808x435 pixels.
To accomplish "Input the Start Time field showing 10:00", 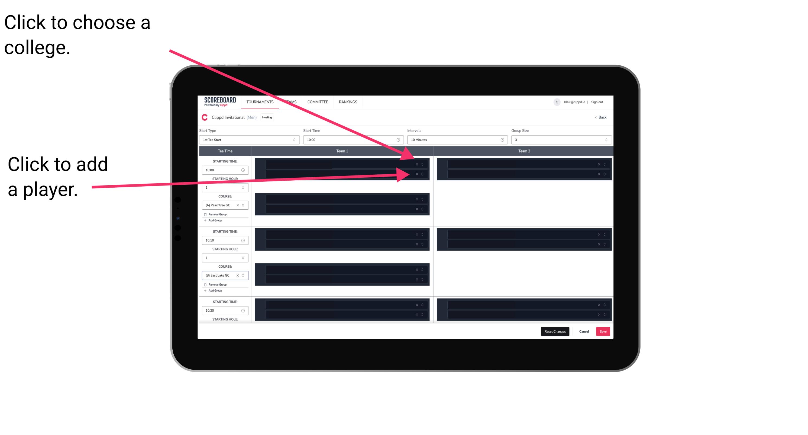I will pos(353,140).
